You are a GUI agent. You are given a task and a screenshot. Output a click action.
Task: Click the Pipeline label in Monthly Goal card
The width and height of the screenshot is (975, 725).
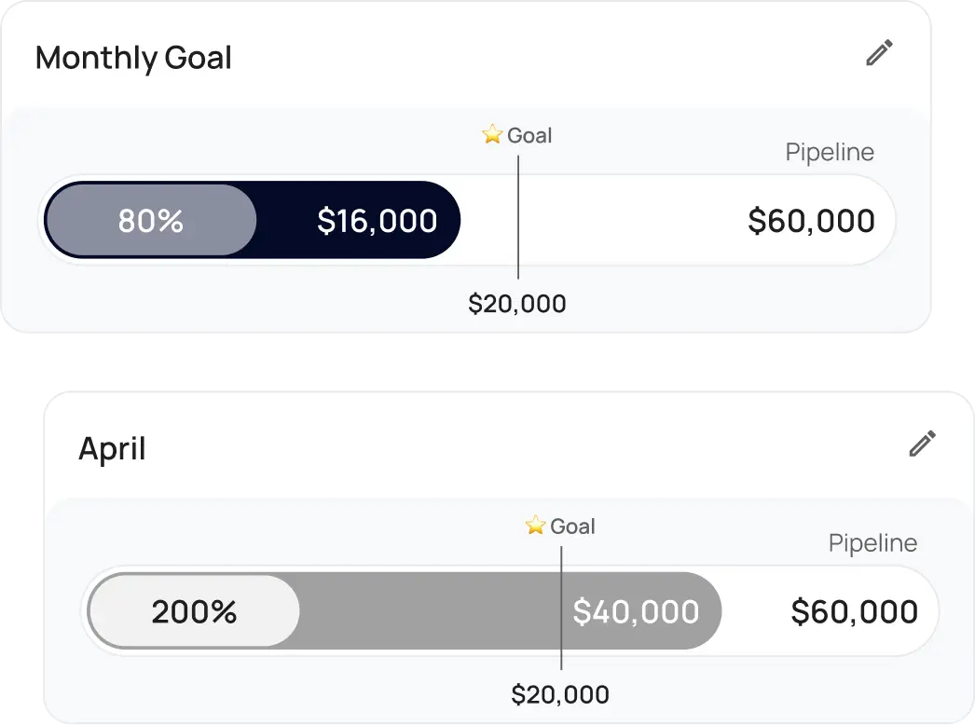830,152
